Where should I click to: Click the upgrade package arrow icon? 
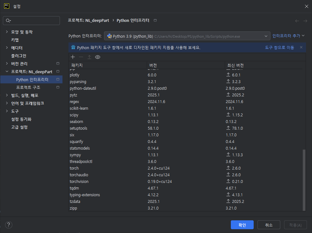tap(89, 57)
